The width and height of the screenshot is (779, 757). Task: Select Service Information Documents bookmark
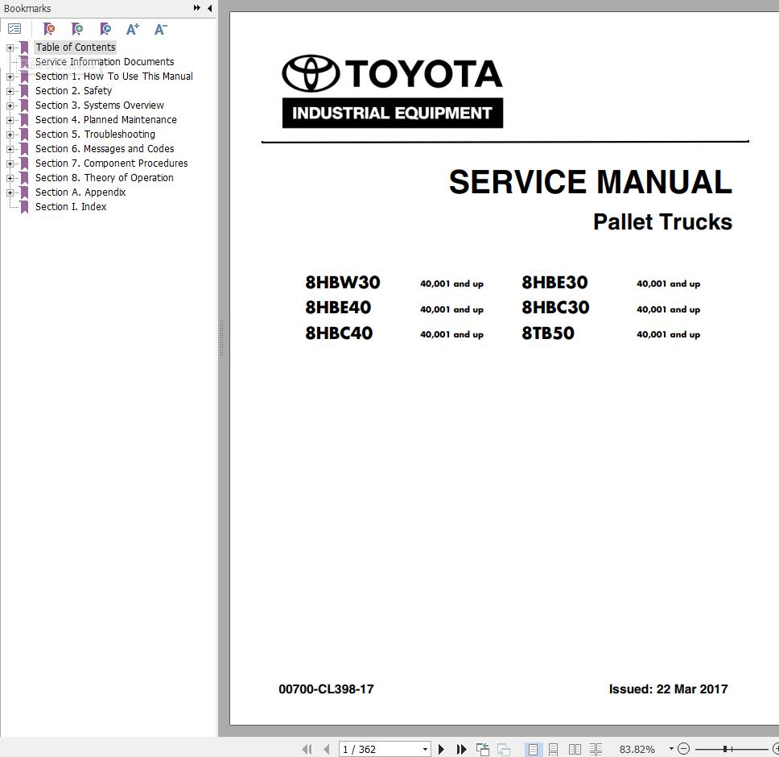click(105, 62)
